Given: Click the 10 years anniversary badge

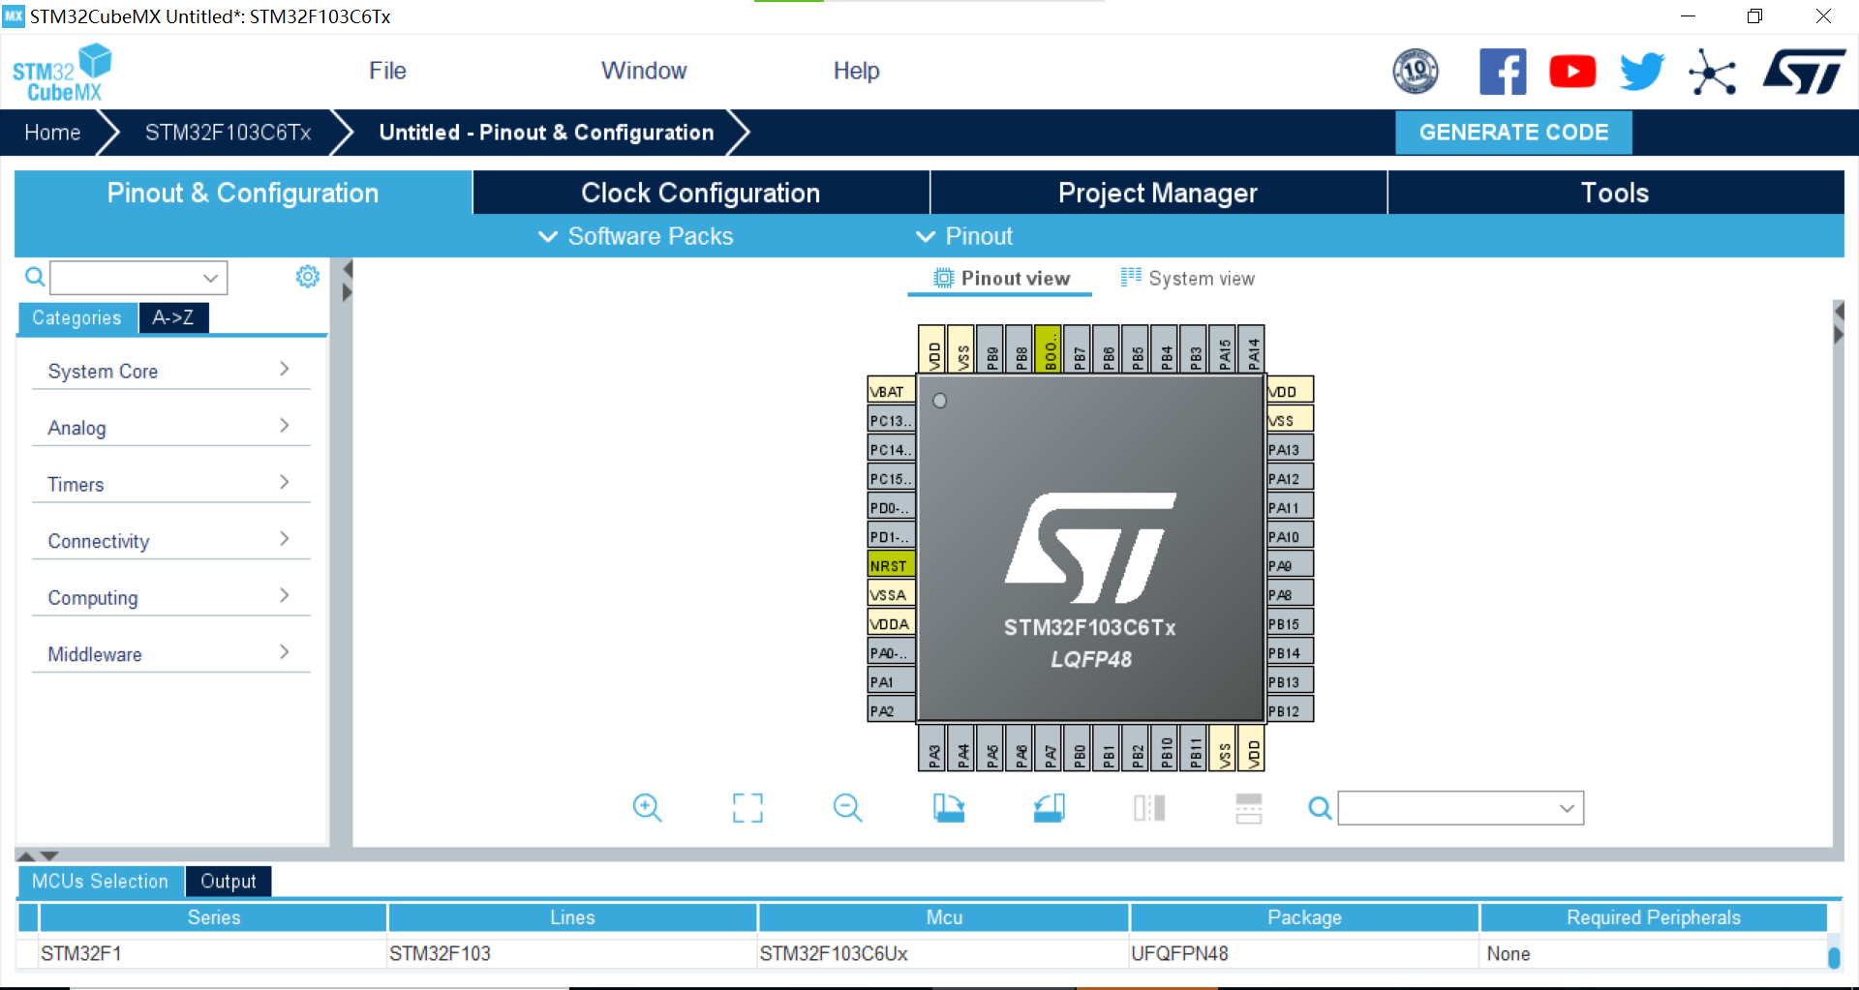Looking at the screenshot, I should (x=1416, y=72).
